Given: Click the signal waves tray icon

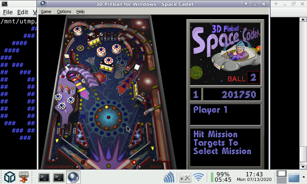Looking at the screenshot, I should 169,177.
